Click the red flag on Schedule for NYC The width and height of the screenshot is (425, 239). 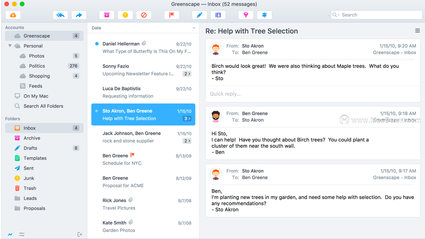click(133, 155)
